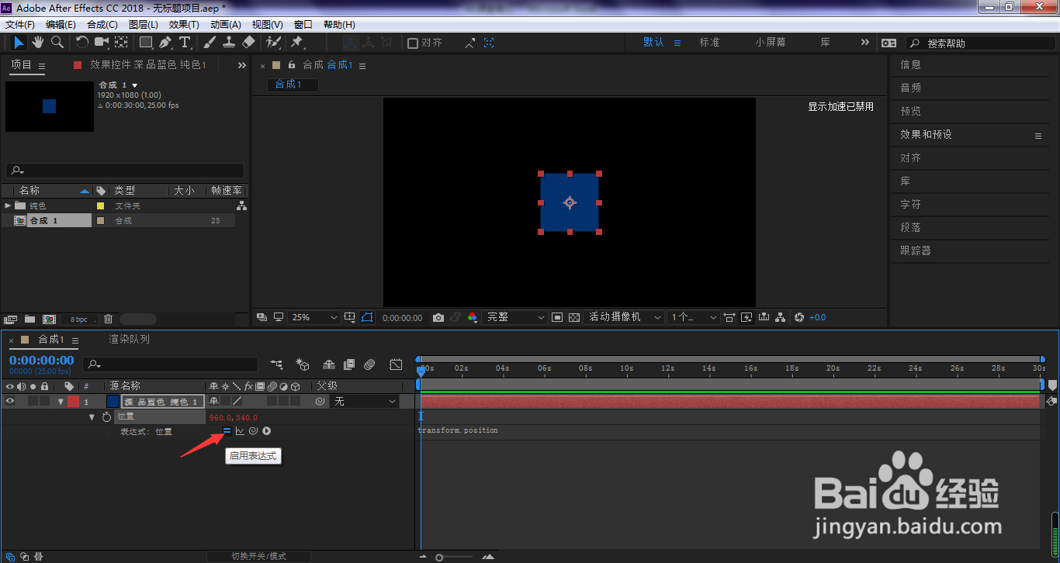Toggle mask and shape path visibility
Screen dimensions: 1060x563
(367, 317)
